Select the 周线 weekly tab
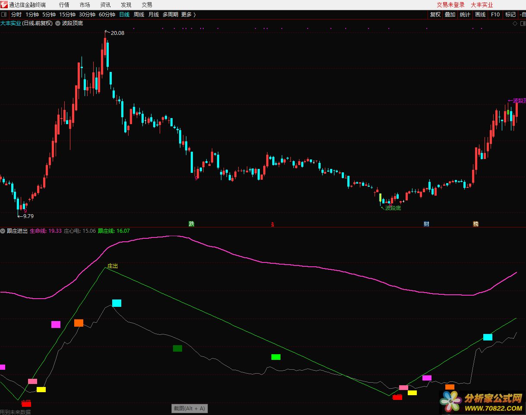The height and width of the screenshot is (415, 526). point(139,15)
